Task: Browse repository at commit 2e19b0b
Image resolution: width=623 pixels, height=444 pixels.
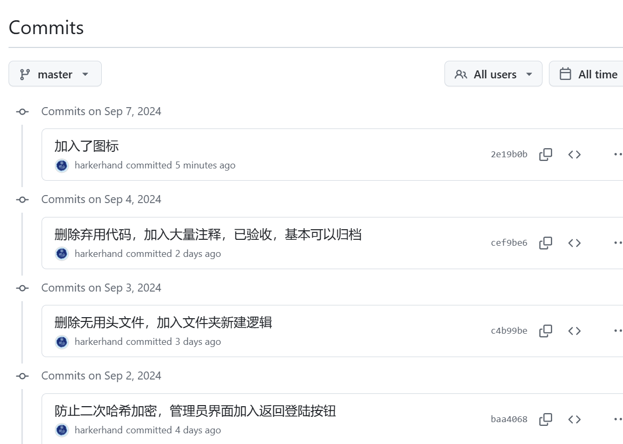Action: (x=574, y=155)
